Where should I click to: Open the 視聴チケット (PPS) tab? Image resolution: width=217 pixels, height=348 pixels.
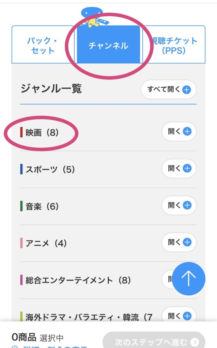[x=175, y=46]
